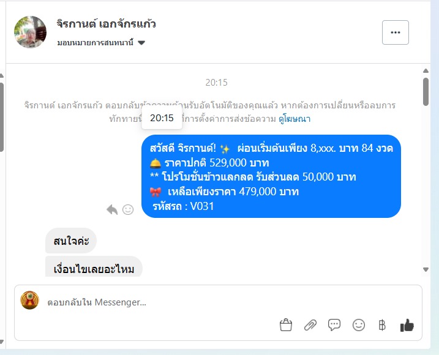This screenshot has height=355, width=439.
Task: Open the three-dot conversation options menu
Action: tap(396, 32)
